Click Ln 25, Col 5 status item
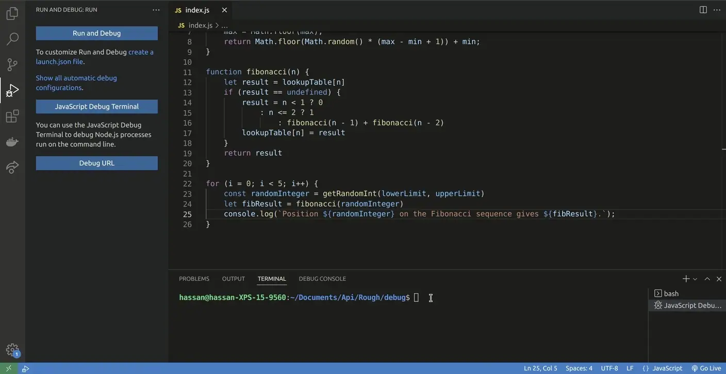Viewport: 726px width, 374px height. [540, 368]
